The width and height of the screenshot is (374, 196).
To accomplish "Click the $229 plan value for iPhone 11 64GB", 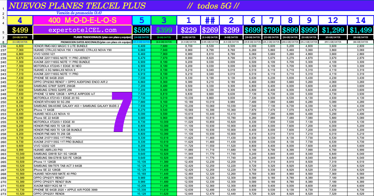I will [189, 110].
